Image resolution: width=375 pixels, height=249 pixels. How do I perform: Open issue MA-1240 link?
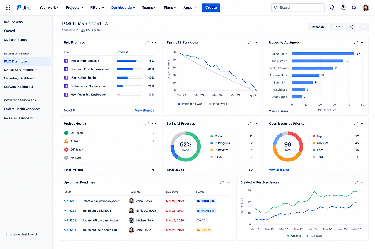click(x=70, y=201)
